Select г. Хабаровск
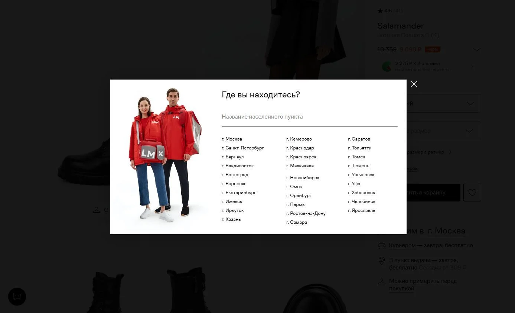The image size is (515, 313). point(362,193)
